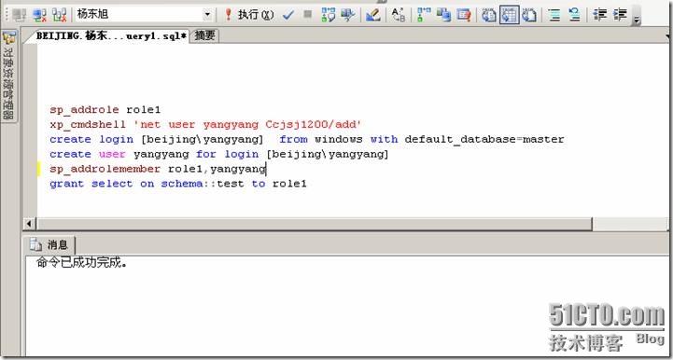Screen dimensions: 673x360
Task: Open the Design Query in Editor tool
Action: pos(373,15)
